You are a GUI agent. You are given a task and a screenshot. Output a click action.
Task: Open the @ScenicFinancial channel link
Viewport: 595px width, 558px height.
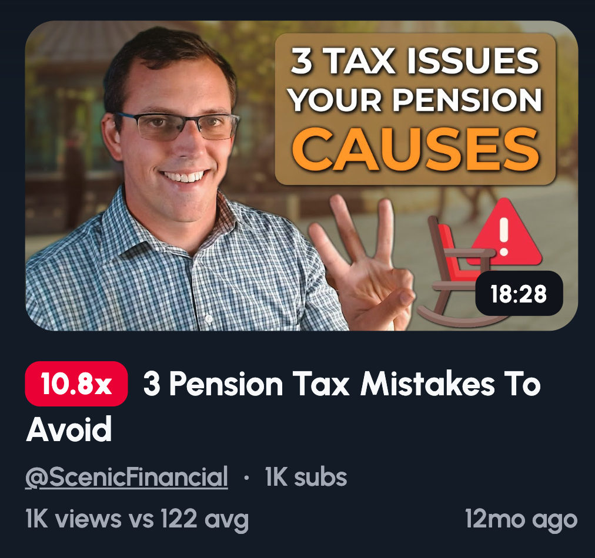(126, 477)
